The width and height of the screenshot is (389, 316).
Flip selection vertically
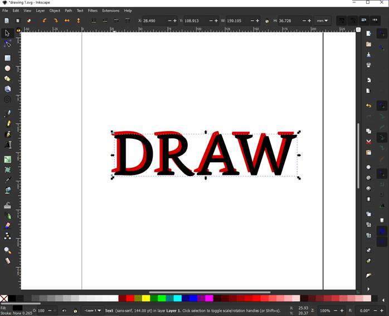tap(79, 21)
